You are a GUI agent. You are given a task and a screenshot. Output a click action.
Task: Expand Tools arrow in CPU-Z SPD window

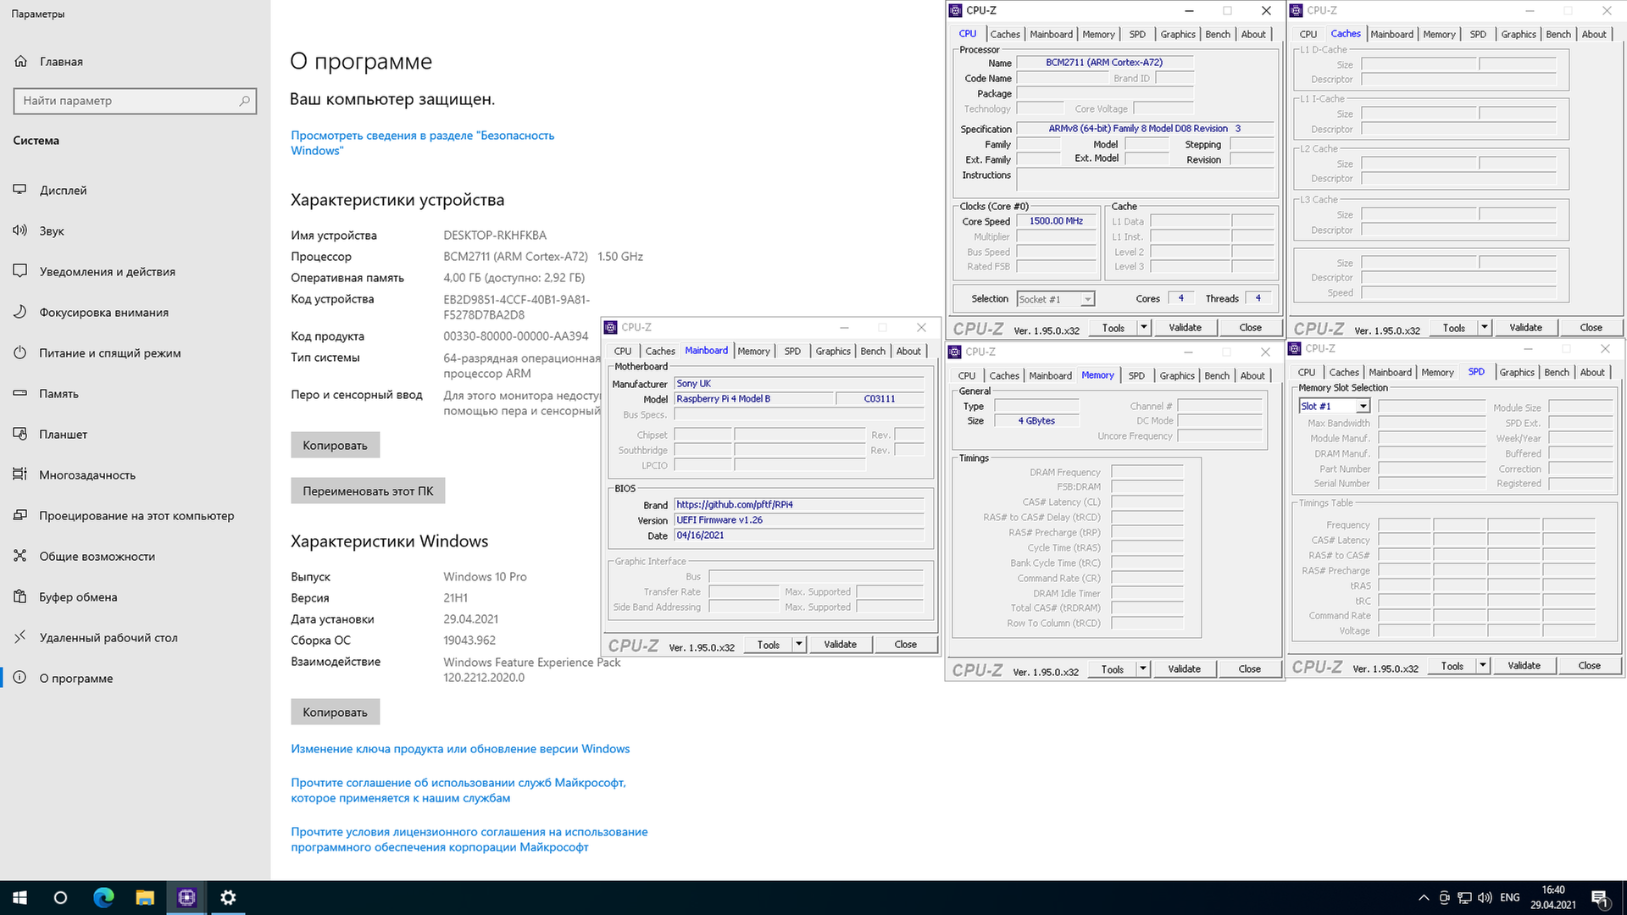click(x=1483, y=666)
